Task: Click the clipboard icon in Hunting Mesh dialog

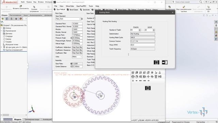Action: click(x=156, y=62)
